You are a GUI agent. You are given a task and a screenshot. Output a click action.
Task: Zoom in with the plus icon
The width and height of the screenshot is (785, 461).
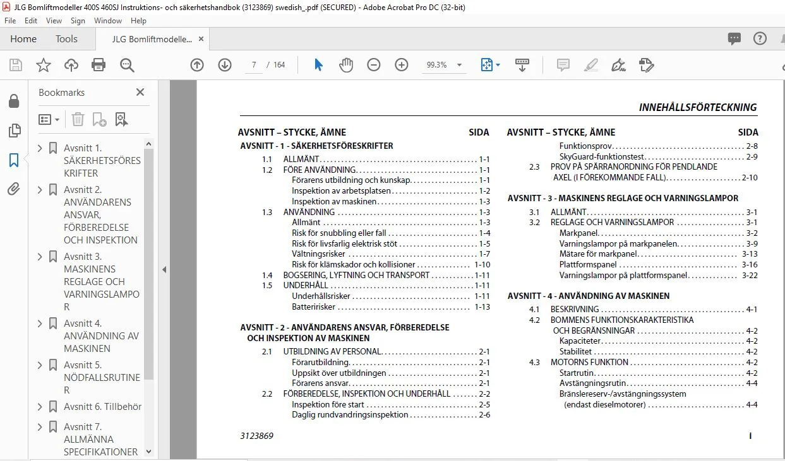(402, 65)
